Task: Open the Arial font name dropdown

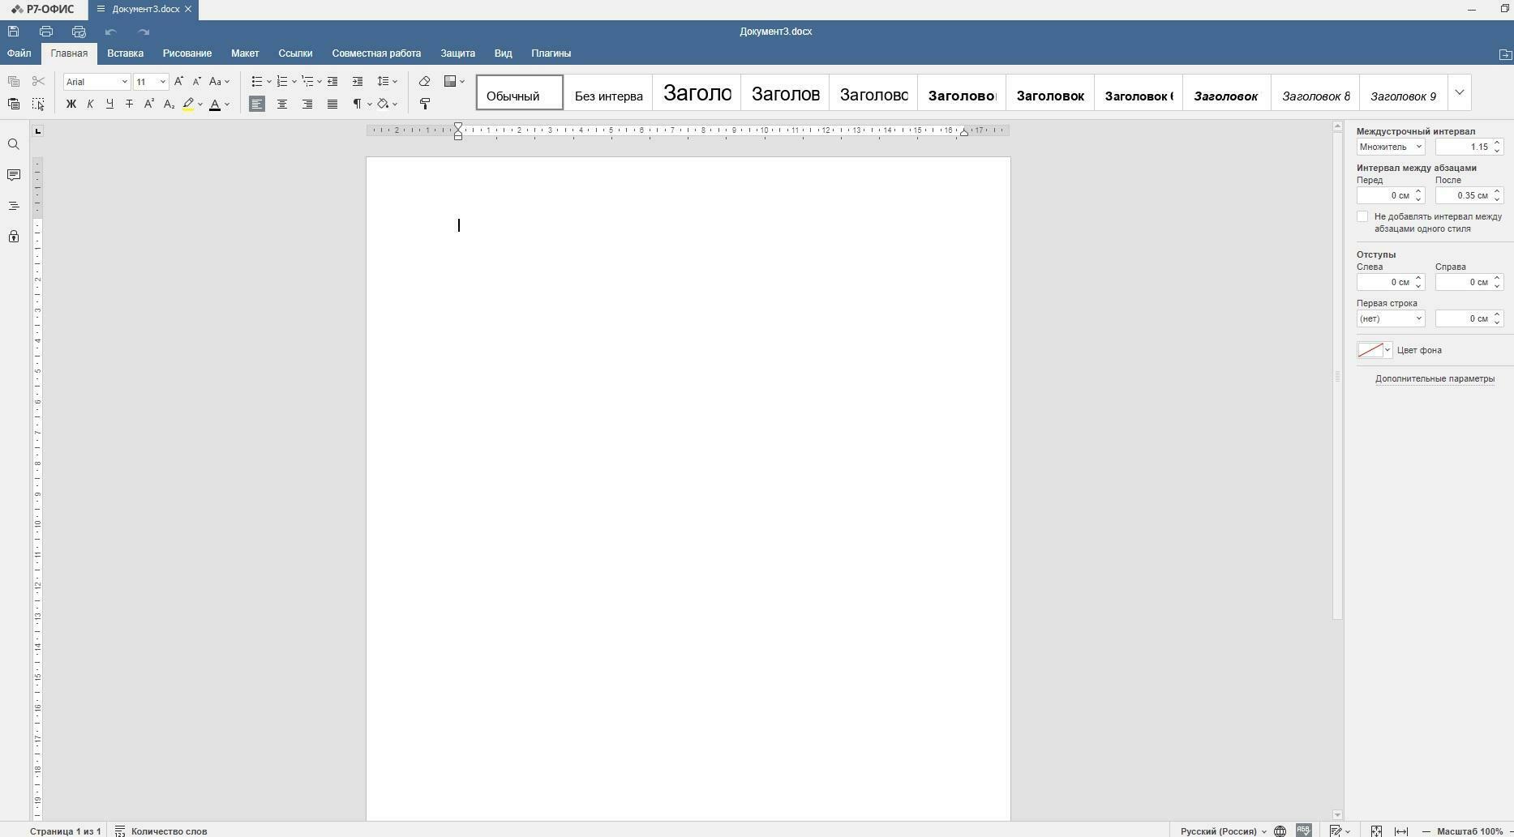Action: [97, 82]
